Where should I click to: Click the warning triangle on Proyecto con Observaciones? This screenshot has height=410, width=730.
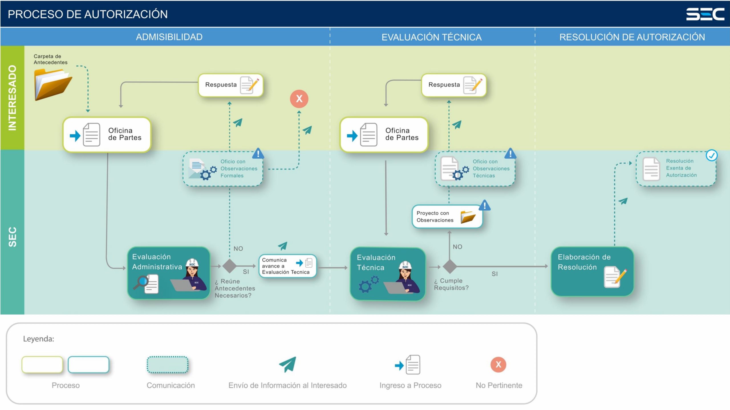484,206
